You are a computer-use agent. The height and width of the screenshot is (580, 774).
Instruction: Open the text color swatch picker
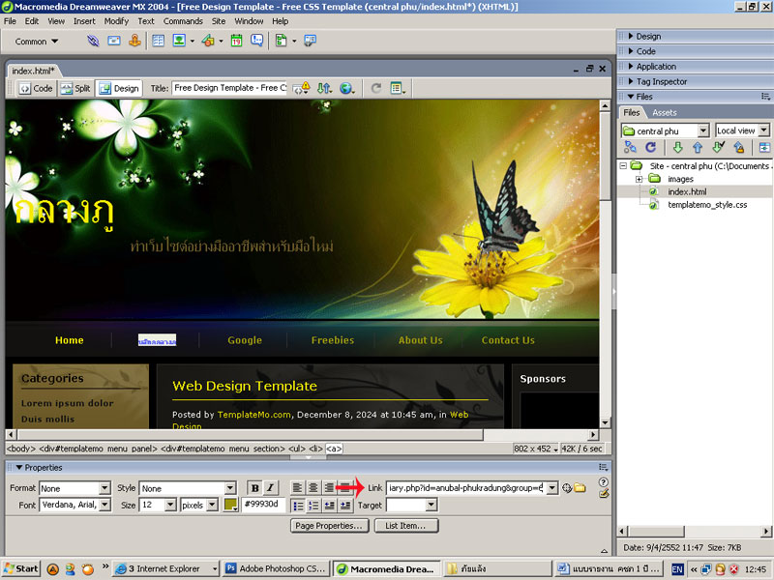pyautogui.click(x=231, y=505)
